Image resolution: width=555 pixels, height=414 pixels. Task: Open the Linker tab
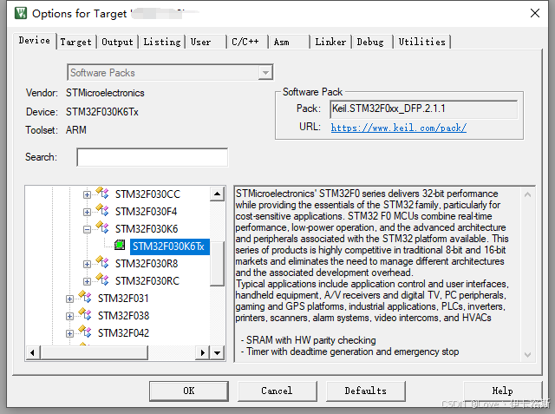[x=330, y=42]
